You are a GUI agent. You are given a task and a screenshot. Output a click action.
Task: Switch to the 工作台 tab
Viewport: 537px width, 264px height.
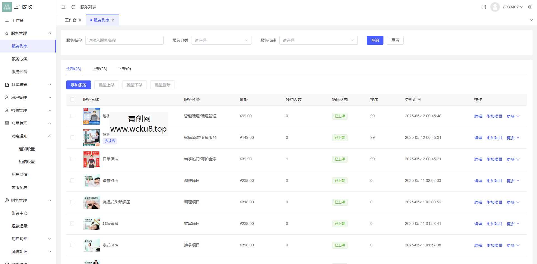71,20
